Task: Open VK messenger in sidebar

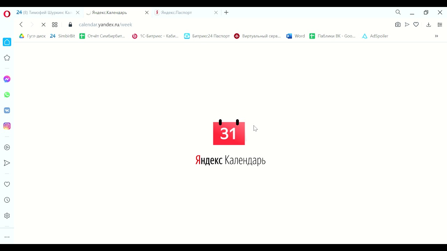Action: pyautogui.click(x=7, y=111)
